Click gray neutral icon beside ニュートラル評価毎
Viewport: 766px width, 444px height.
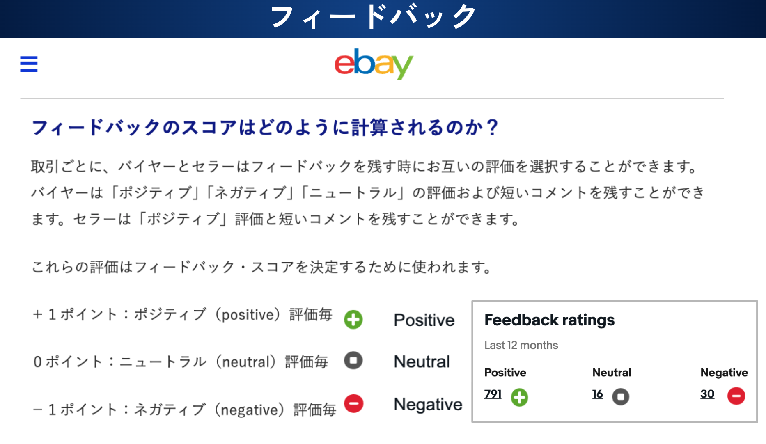(x=353, y=361)
